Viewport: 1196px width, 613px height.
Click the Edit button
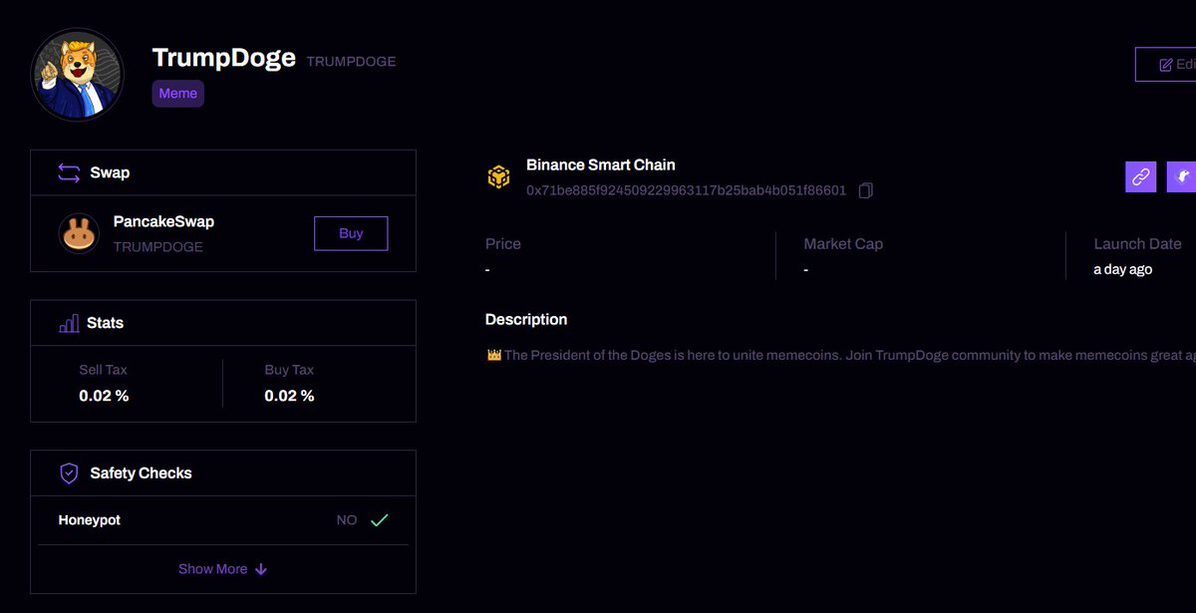pyautogui.click(x=1166, y=64)
